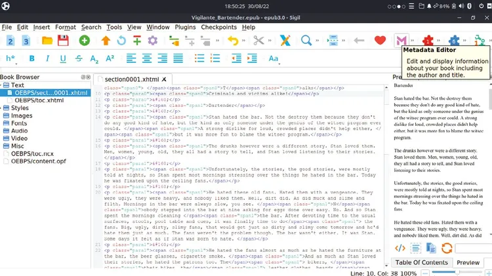Open the heading style h* dropdown
Screen dimensions: 492x276
(x=11, y=58)
